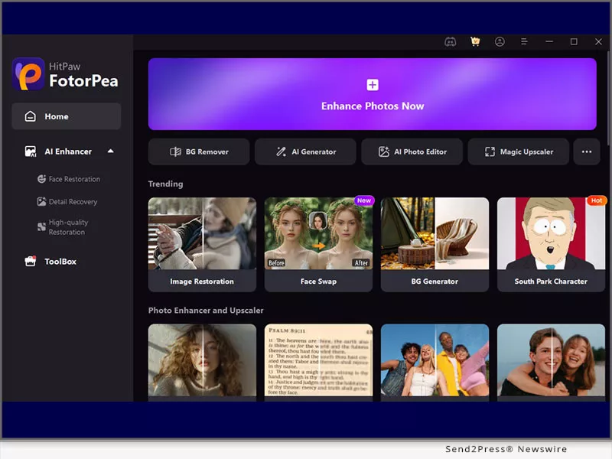Click the shopping cart icon

point(475,42)
